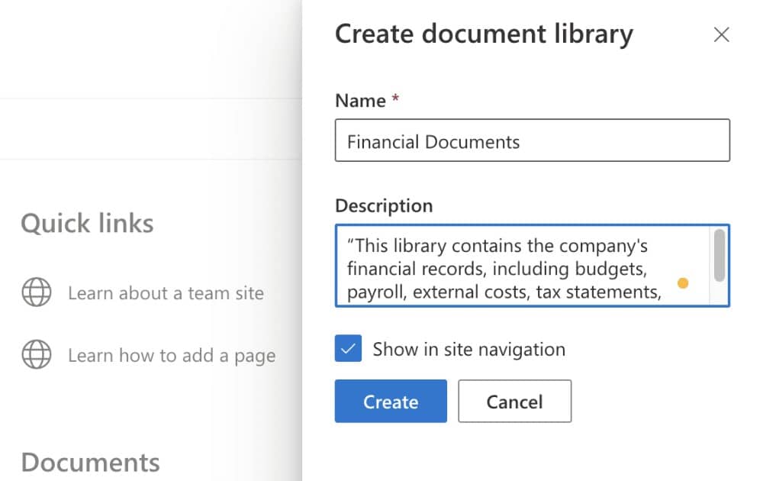The width and height of the screenshot is (763, 481).
Task: Open the Learn about a team site link
Action: point(166,293)
